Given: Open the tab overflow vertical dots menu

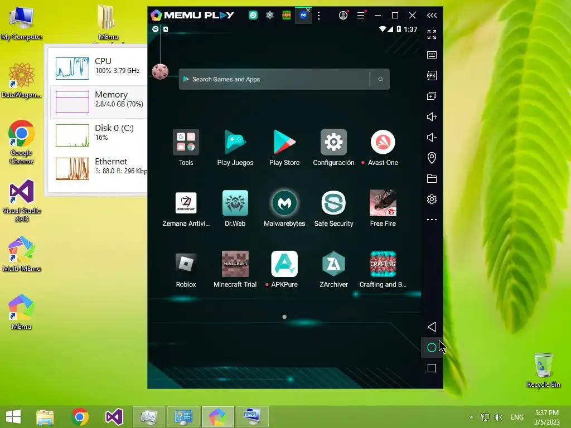Looking at the screenshot, I should tap(318, 15).
